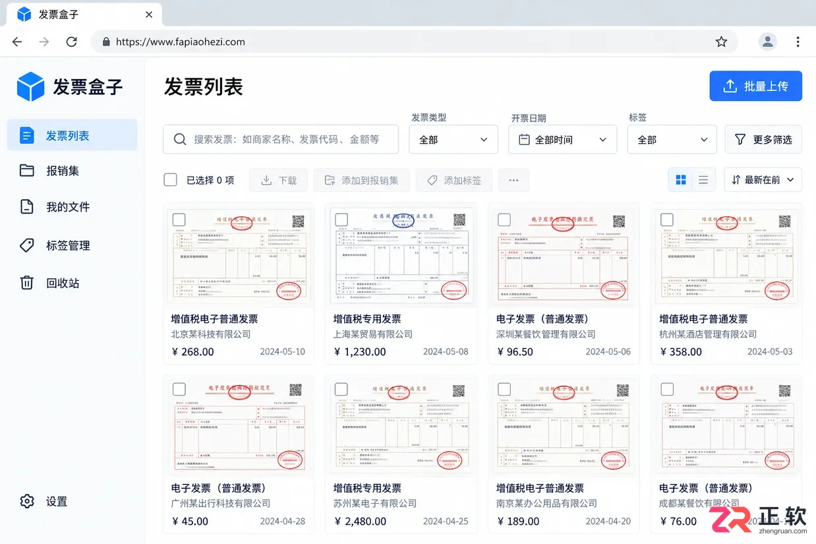Expand the 开票日期 全部时间 dropdown

coord(562,139)
